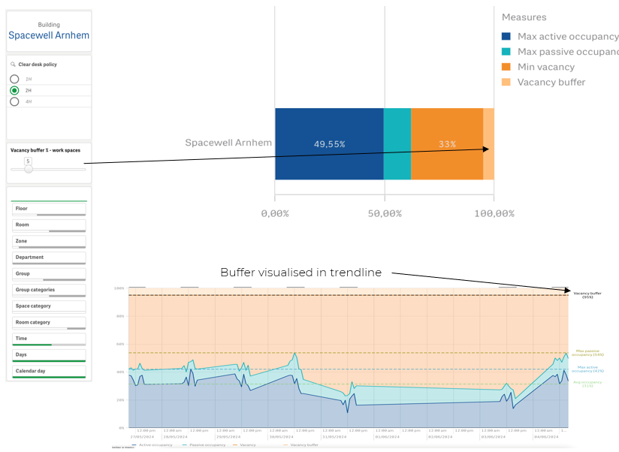Select the 1H clear desk policy option

coord(14,80)
